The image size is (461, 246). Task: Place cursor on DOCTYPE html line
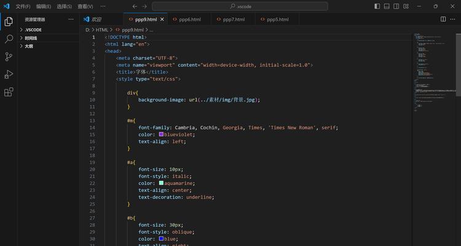pos(125,37)
